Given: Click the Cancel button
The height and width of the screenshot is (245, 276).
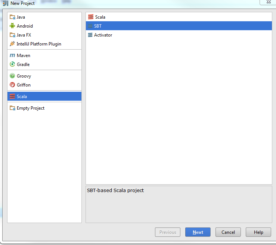Looking at the screenshot, I should click(228, 232).
